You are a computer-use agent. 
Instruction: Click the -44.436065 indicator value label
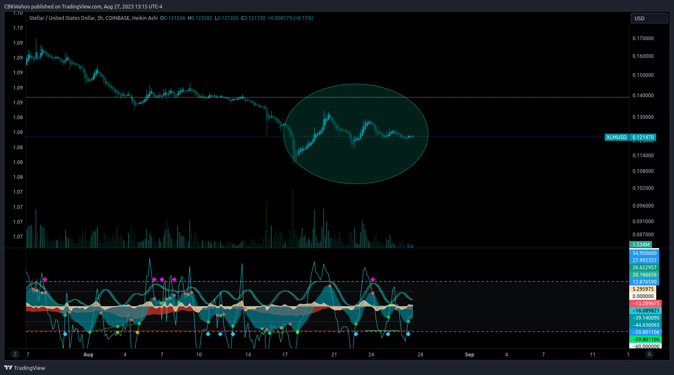pos(646,325)
